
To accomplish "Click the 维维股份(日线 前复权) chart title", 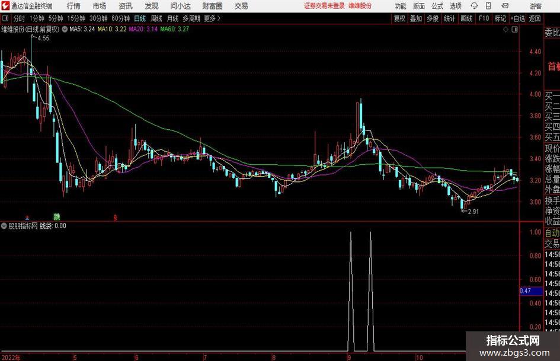I will 30,29.
